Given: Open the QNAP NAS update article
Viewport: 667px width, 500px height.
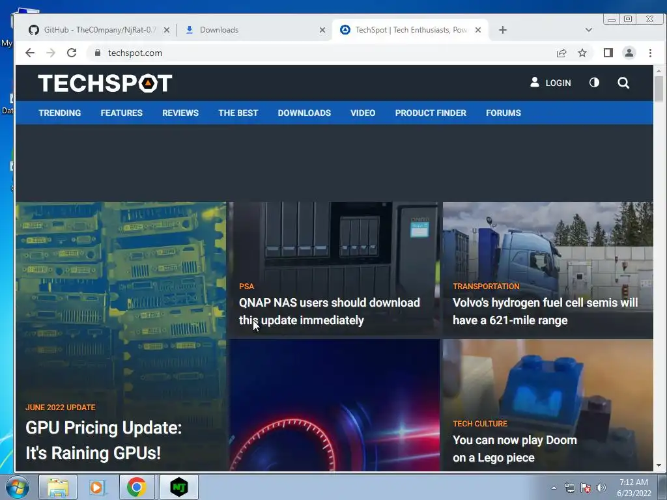Looking at the screenshot, I should [329, 311].
